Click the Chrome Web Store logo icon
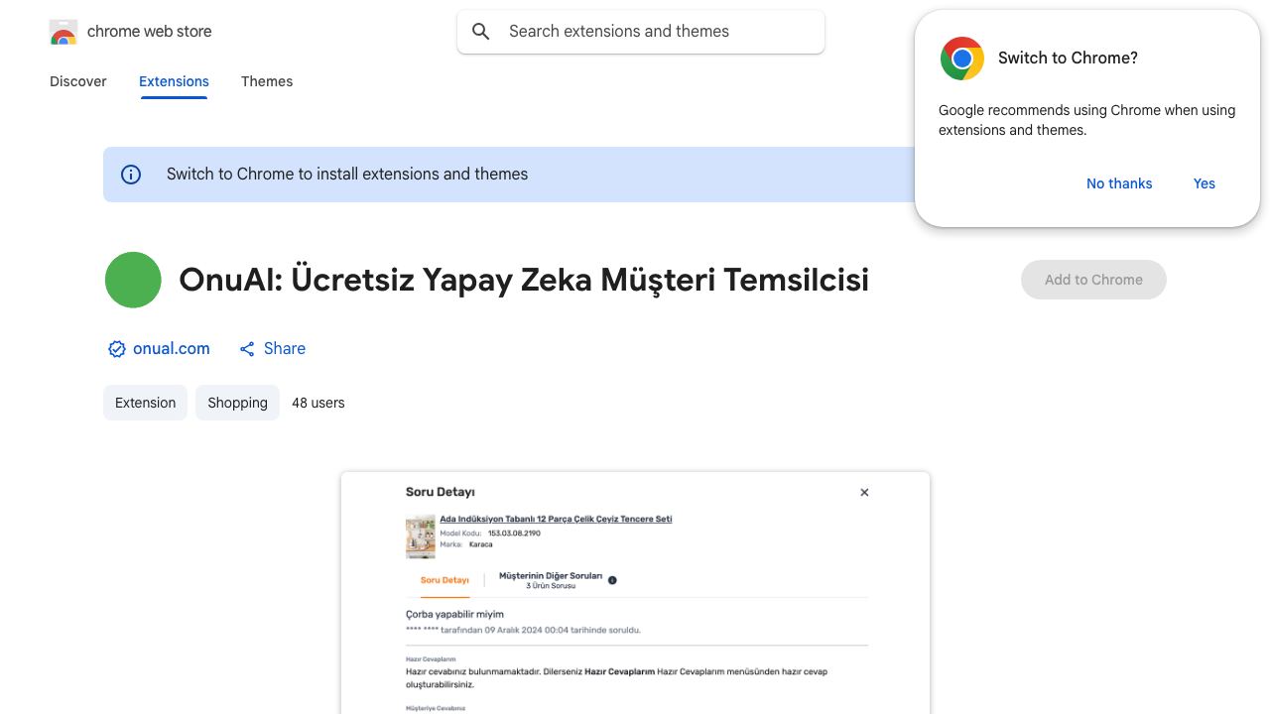Screen dimensions: 1270x714 (x=63, y=32)
